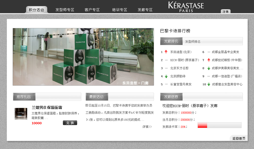Open 成都意念发型美容中心 ranking entry
This screenshot has height=149, width=254.
click(227, 84)
